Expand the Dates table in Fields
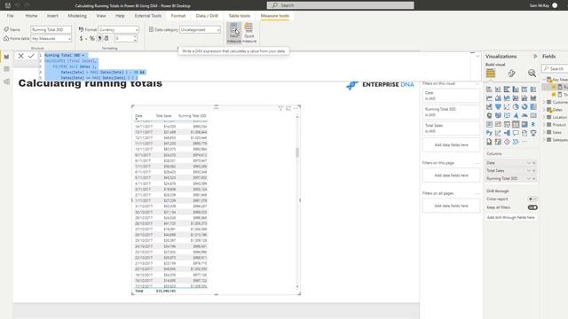Image resolution: width=568 pixels, height=319 pixels. [x=544, y=110]
